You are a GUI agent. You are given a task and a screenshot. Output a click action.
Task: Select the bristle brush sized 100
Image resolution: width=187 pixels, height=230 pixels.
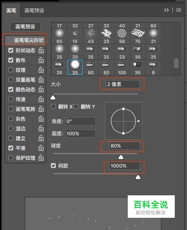coord(122,67)
